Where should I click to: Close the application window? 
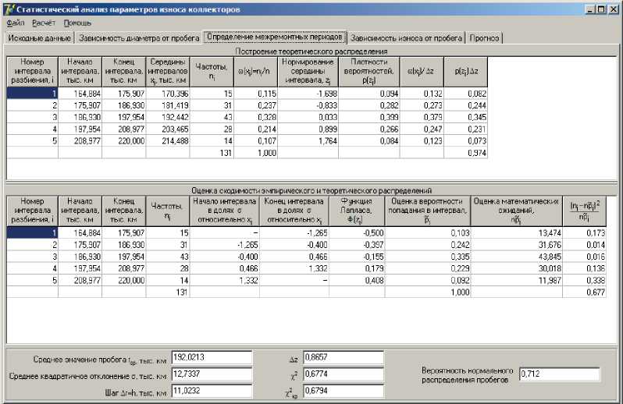614,9
